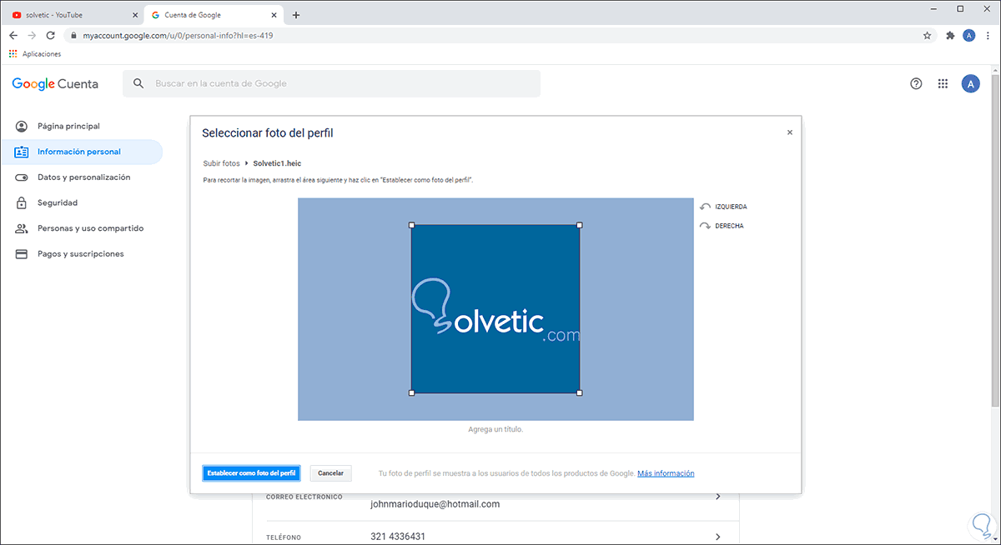Click Establecer como foto del perfil button
Image resolution: width=1001 pixels, height=545 pixels.
pos(251,473)
